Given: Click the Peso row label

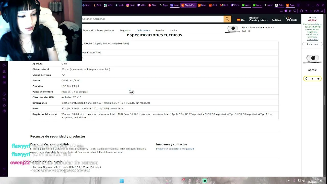Looking at the screenshot, I should [x=35, y=109].
